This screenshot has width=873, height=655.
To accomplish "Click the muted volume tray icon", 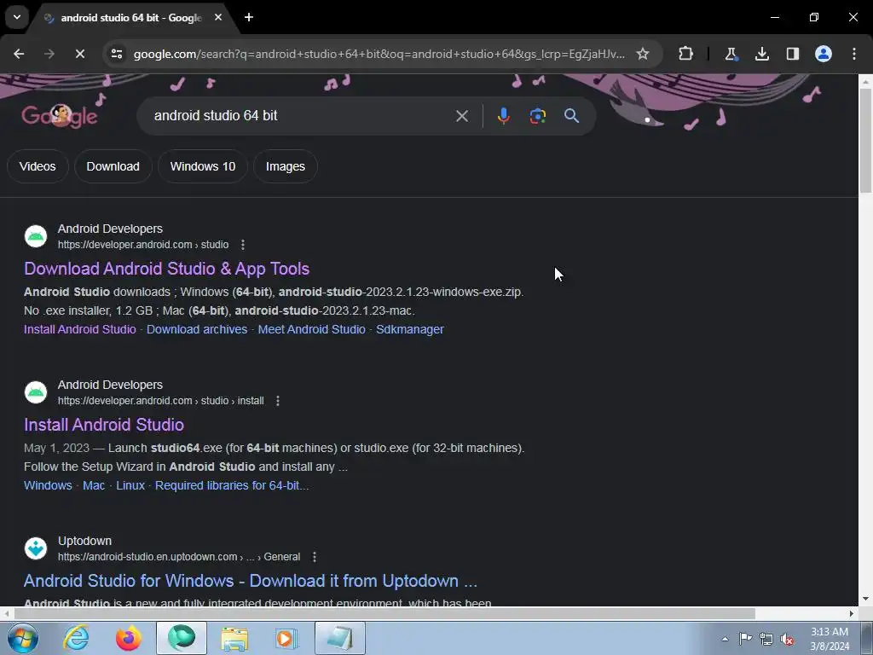I will point(787,639).
